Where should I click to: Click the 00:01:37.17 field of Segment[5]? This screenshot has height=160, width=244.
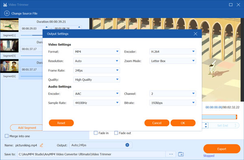point(32,49)
